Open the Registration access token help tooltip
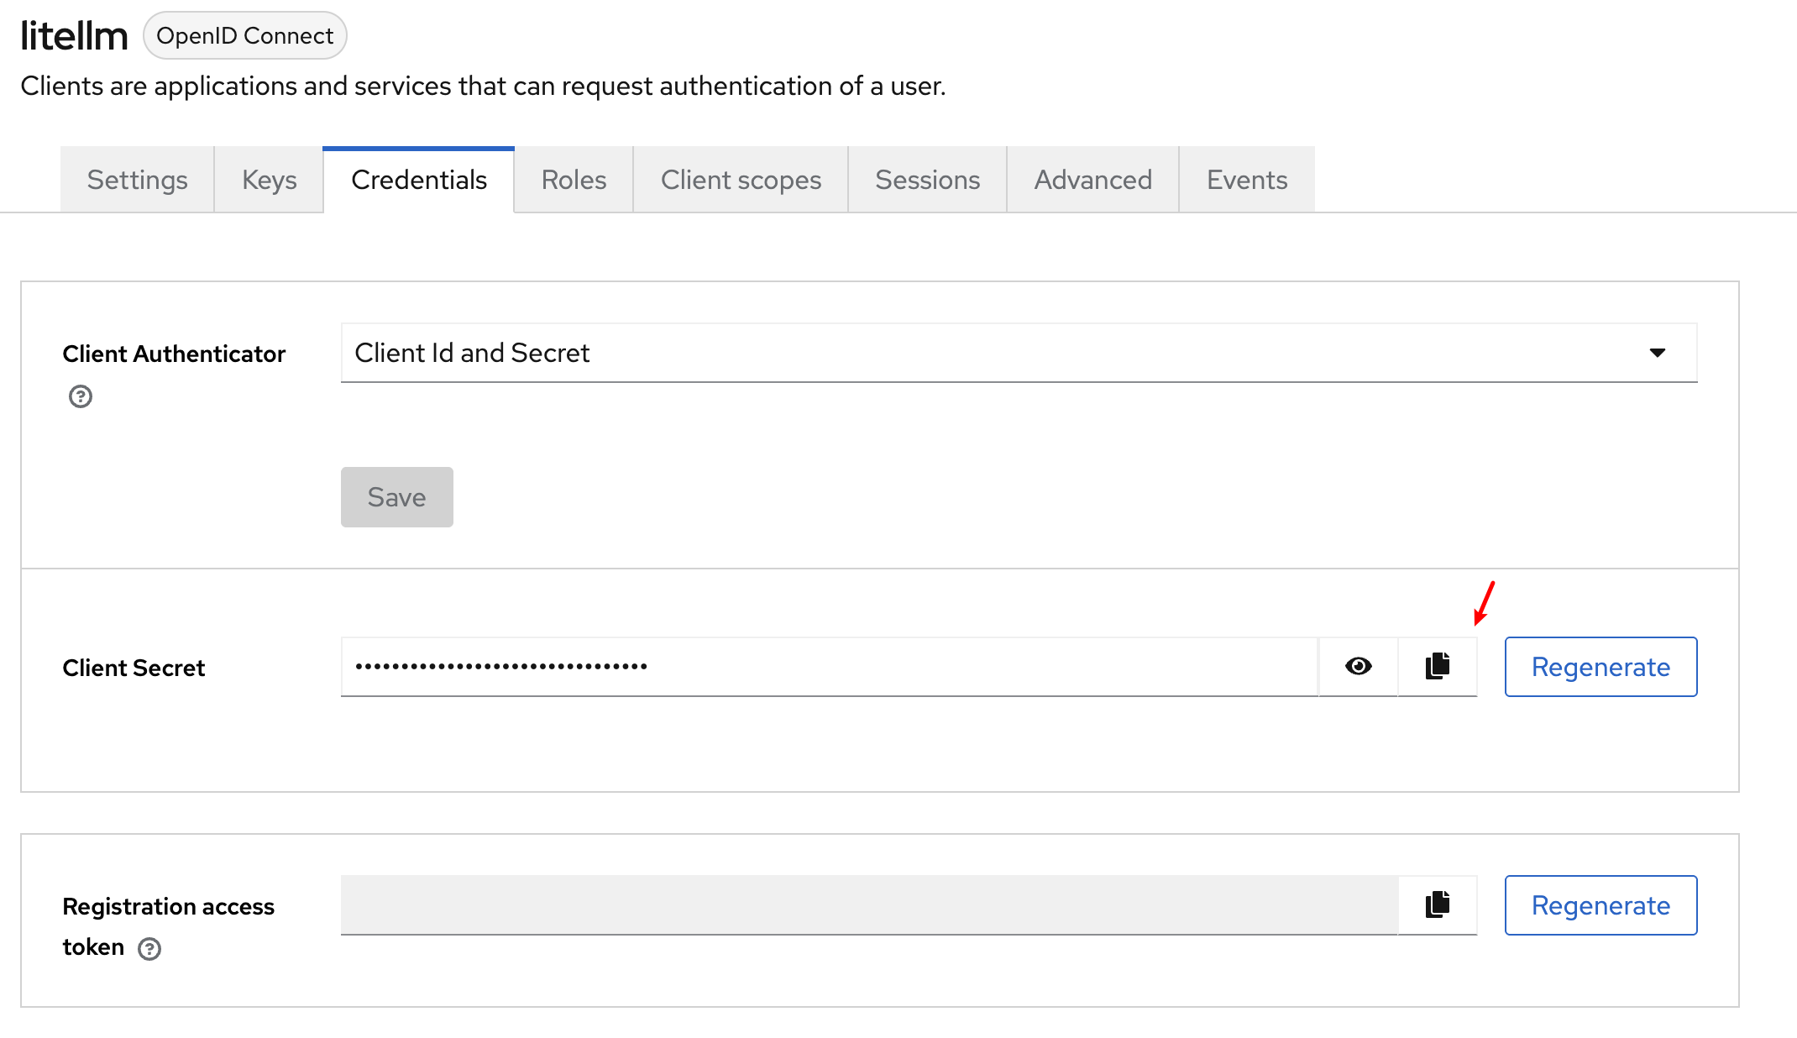This screenshot has height=1038, width=1797. tap(149, 949)
